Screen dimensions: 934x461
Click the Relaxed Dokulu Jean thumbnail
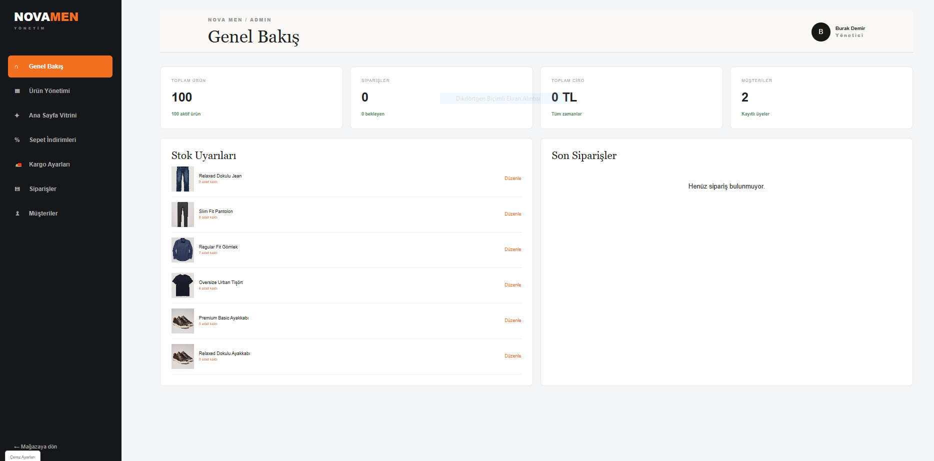182,179
